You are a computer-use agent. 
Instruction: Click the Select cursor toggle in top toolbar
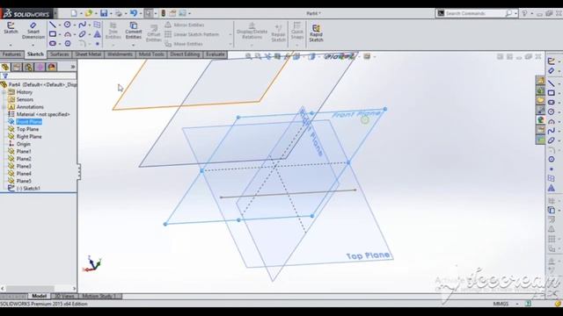tap(149, 13)
